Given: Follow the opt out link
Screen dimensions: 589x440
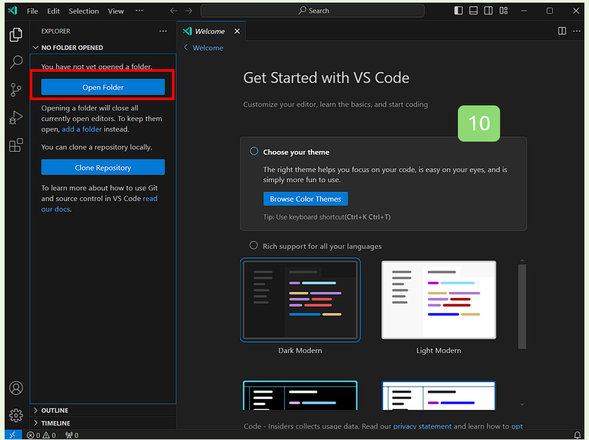Looking at the screenshot, I should (517, 426).
